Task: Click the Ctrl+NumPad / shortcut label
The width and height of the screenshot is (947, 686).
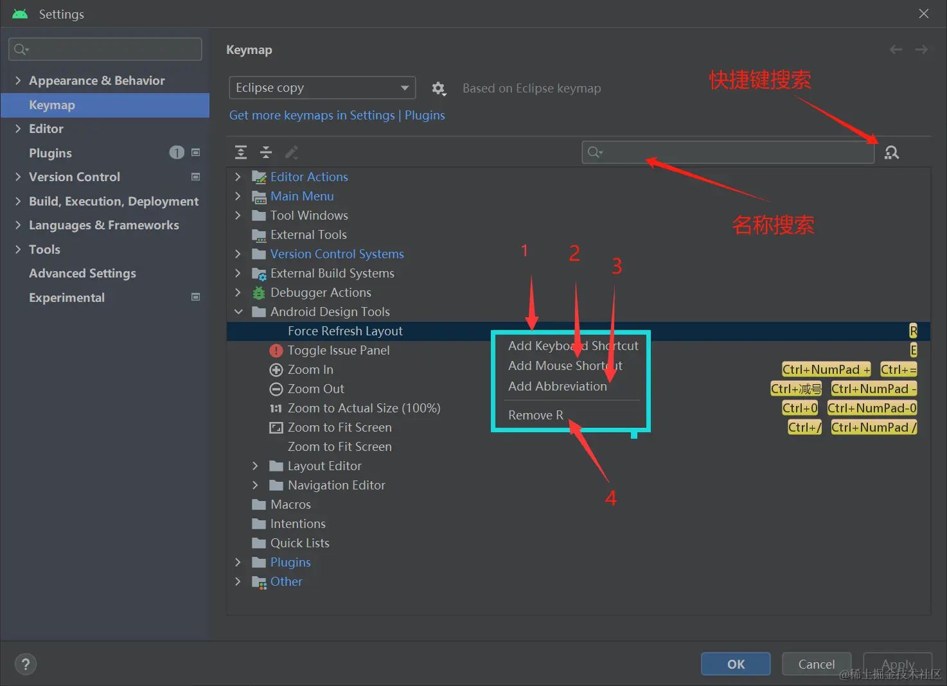Action: tap(874, 427)
